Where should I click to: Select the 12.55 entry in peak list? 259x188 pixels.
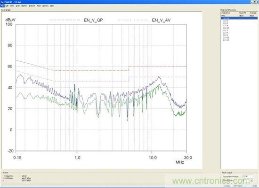point(226,28)
